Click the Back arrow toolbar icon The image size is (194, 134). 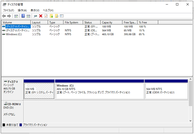tap(4, 16)
